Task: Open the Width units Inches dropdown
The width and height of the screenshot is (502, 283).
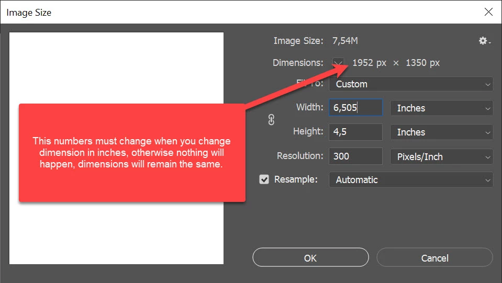Action: tap(441, 108)
